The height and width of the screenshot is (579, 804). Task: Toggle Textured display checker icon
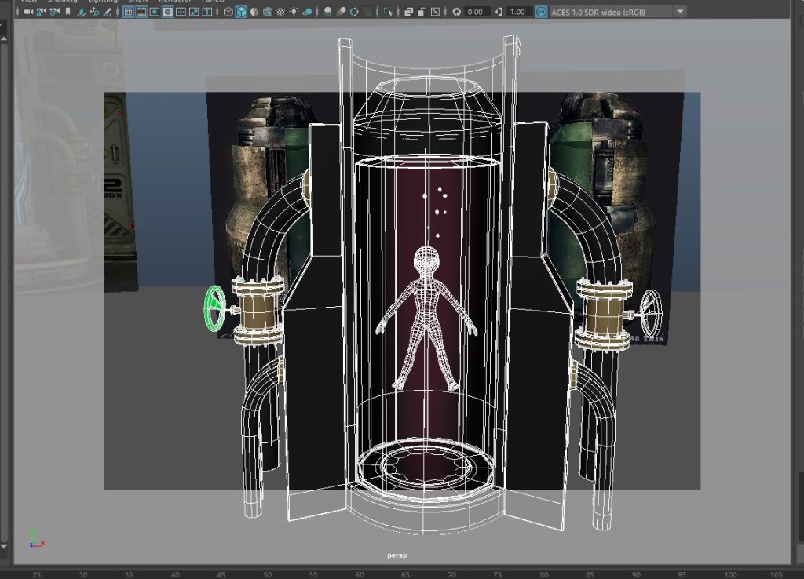coord(281,12)
